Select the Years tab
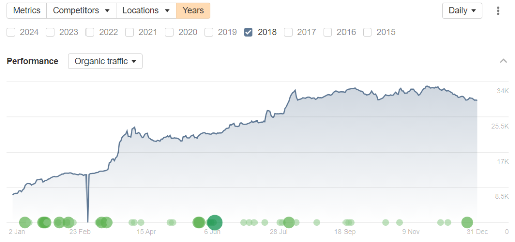This screenshot has width=515, height=242. click(x=193, y=11)
